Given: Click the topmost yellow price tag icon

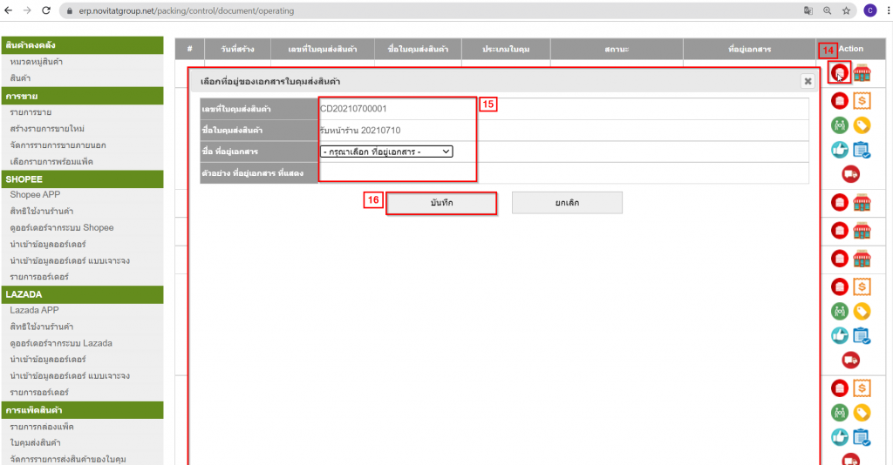Looking at the screenshot, I should (862, 125).
